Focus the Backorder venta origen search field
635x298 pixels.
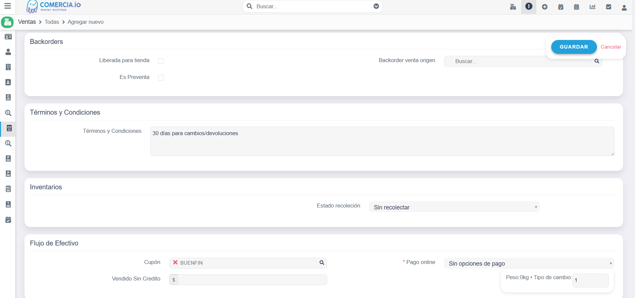523,61
